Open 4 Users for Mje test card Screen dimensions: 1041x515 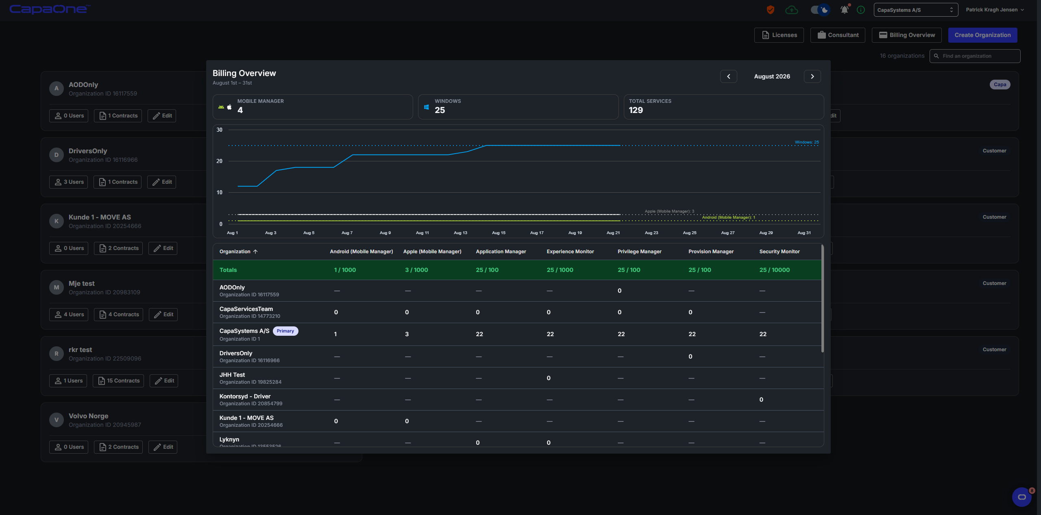pyautogui.click(x=69, y=315)
